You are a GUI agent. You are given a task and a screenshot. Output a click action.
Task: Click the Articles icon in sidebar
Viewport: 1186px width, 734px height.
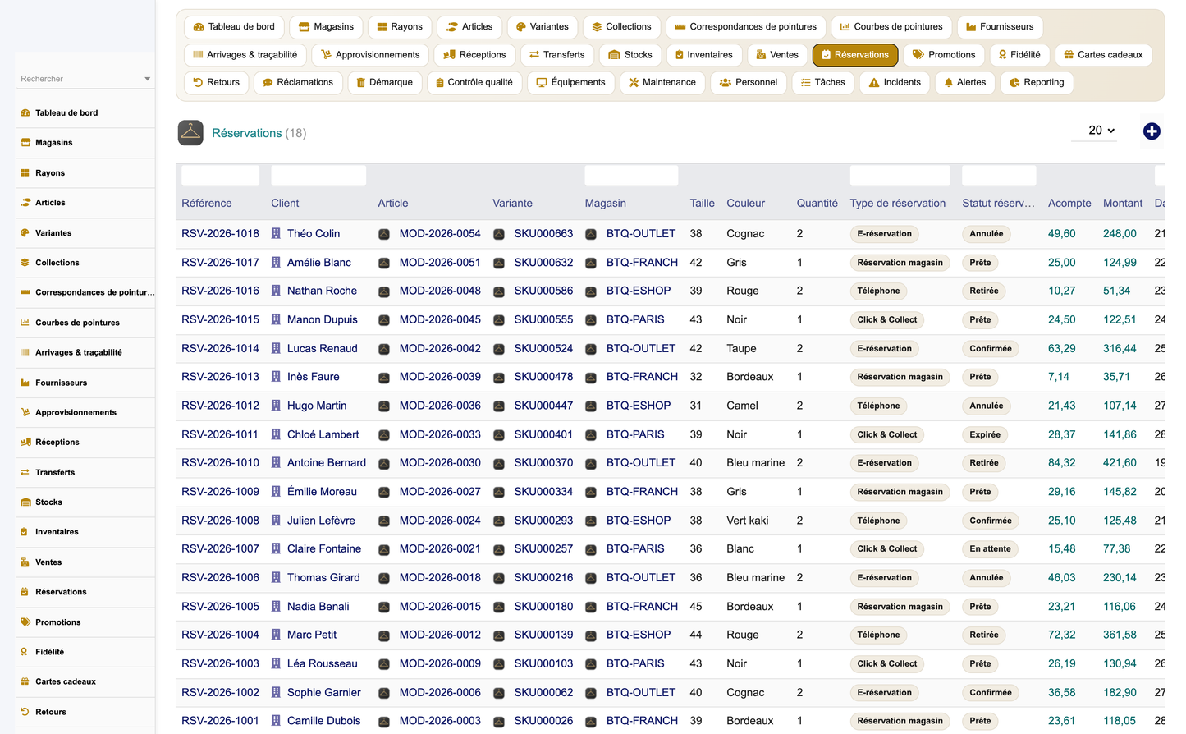click(25, 203)
